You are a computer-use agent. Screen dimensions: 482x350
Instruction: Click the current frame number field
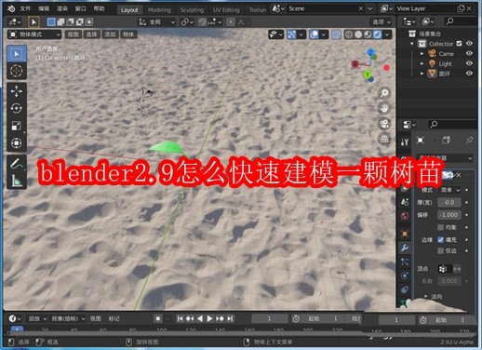(269, 318)
